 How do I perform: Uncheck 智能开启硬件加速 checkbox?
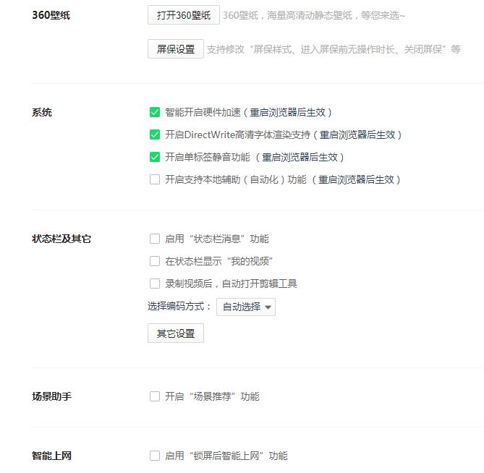[155, 112]
